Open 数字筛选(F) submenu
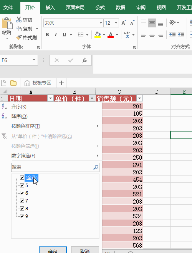The height and width of the screenshot is (253, 192). [51, 156]
